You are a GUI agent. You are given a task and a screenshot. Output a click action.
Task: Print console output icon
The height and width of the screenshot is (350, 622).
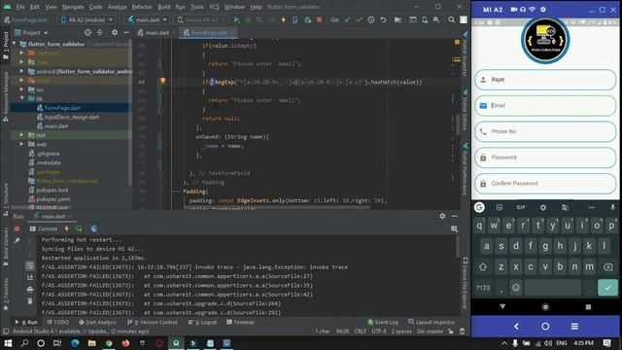coord(30,290)
